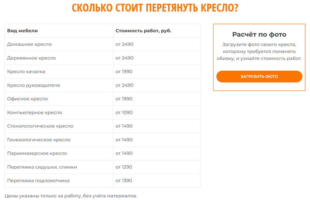Click the от 1090 price cell

point(124,113)
